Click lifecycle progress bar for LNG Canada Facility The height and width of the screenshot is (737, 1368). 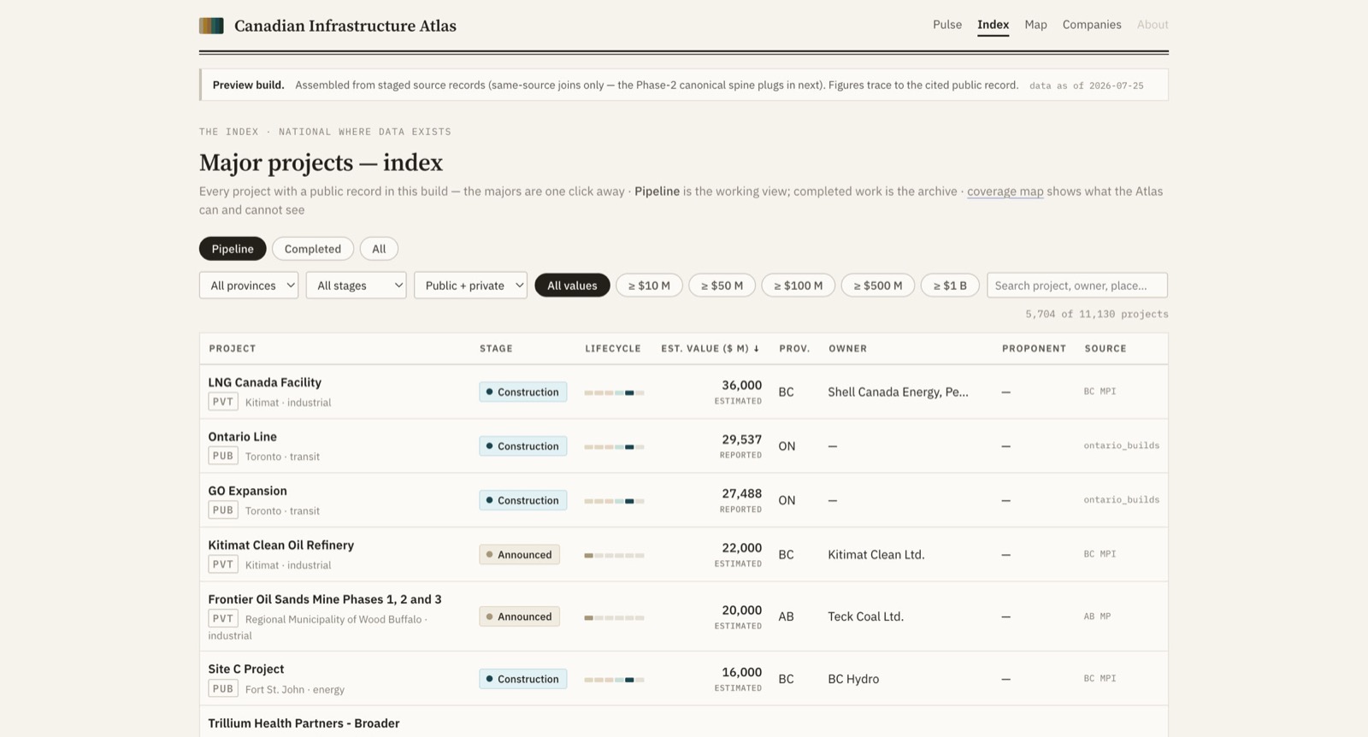pos(615,392)
